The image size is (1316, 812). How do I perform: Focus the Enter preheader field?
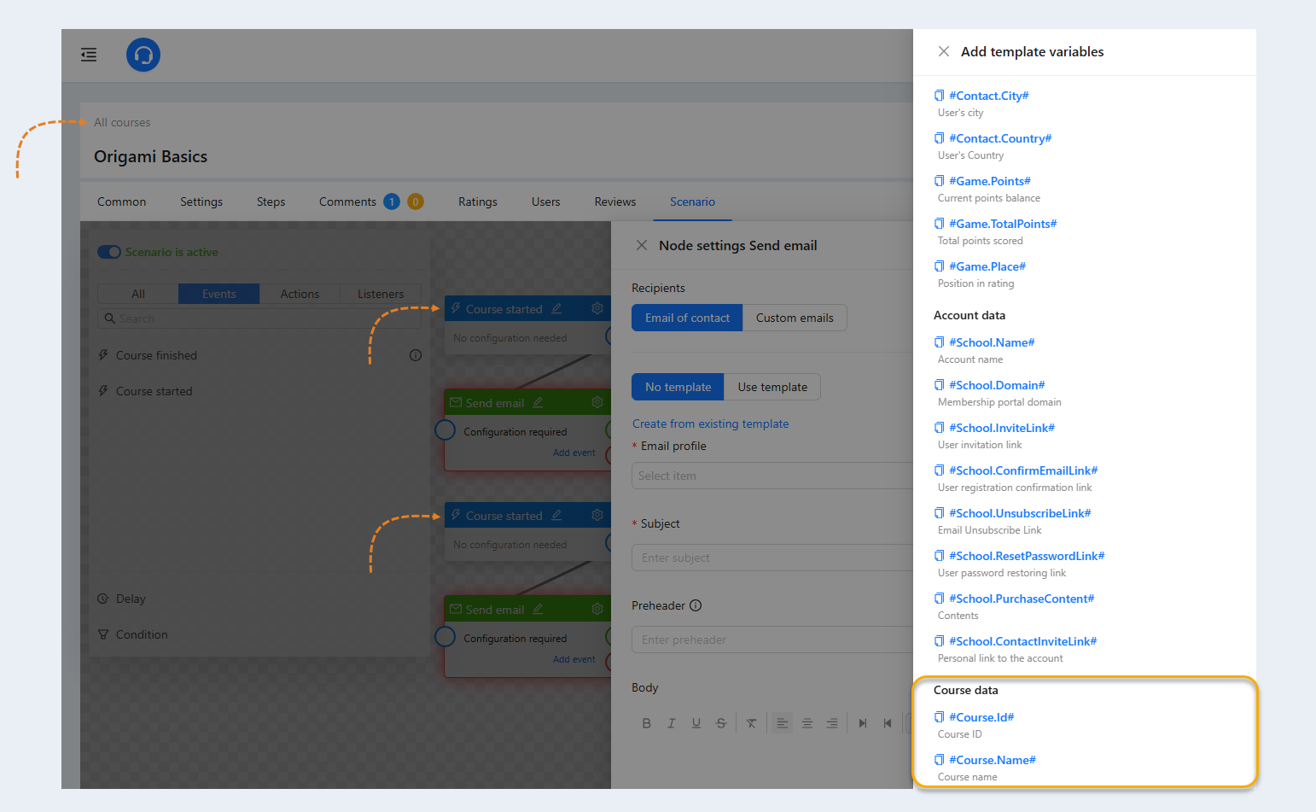pyautogui.click(x=772, y=640)
